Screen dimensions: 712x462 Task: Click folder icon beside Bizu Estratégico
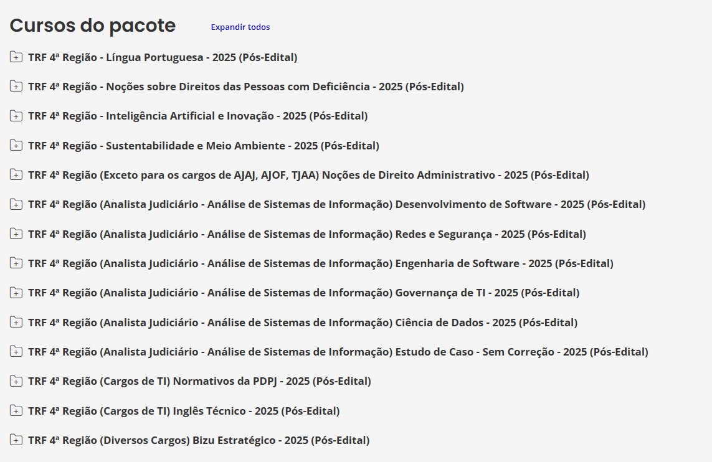point(16,440)
